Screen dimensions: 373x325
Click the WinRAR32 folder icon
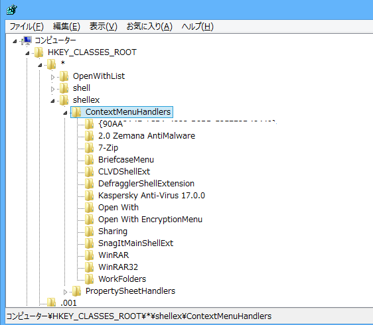90,267
